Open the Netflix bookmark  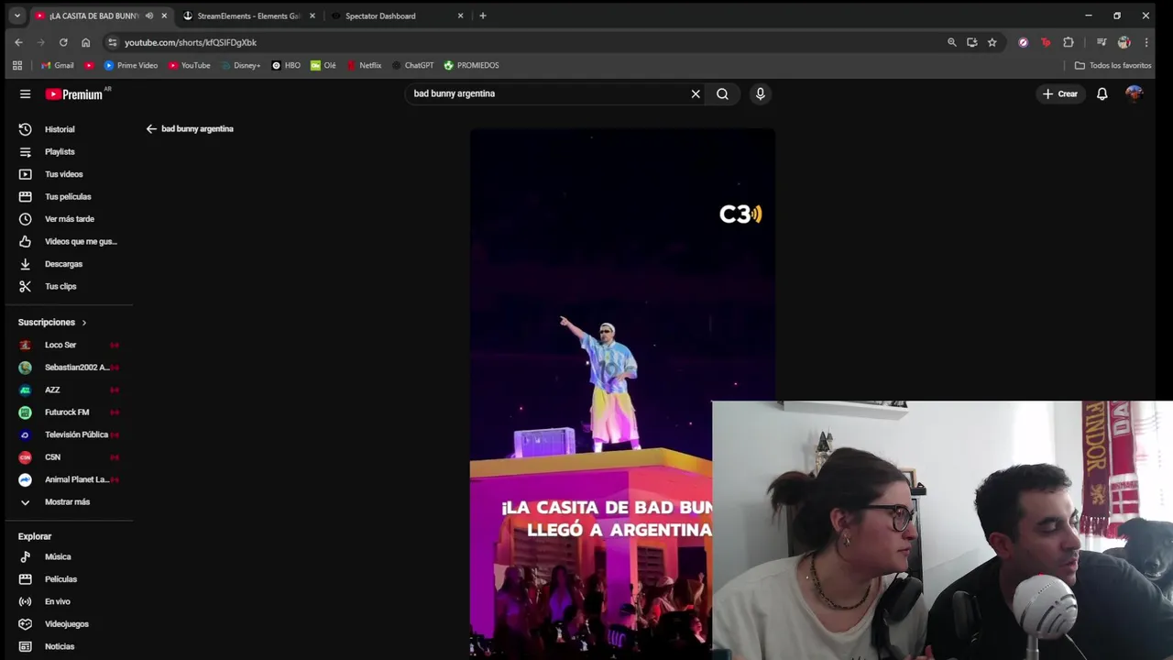coord(364,65)
